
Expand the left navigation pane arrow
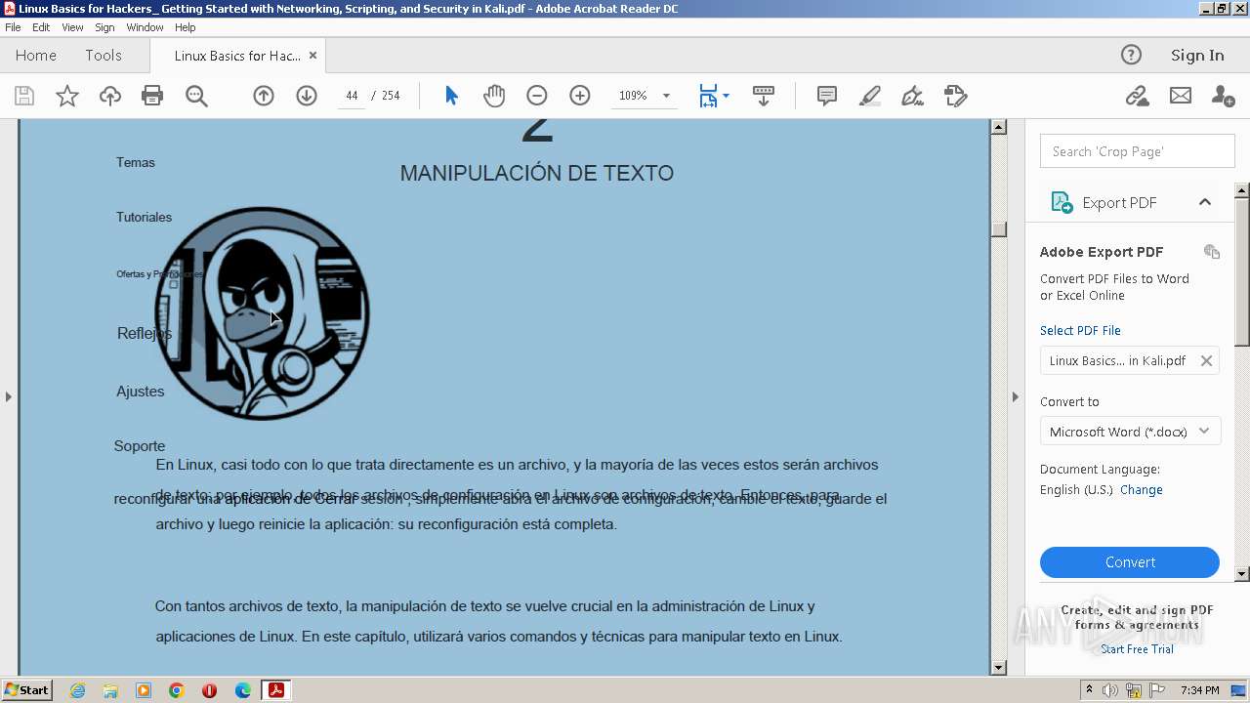[8, 396]
